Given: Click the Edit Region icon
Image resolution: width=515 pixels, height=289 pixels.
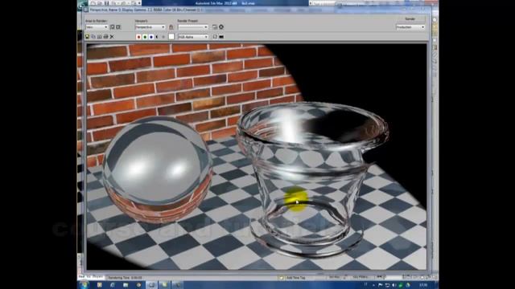Looking at the screenshot, I should tap(113, 27).
